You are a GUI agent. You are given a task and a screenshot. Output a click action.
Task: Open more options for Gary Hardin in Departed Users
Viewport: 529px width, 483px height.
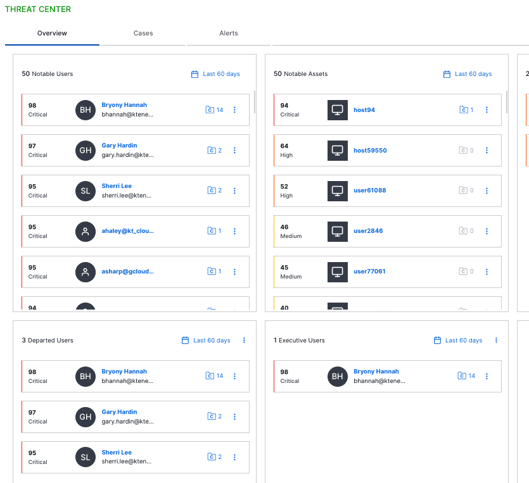[x=234, y=417]
